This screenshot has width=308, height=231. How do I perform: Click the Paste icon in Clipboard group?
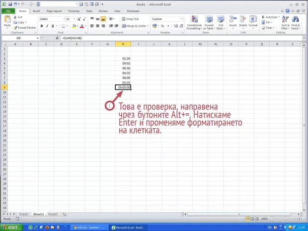pos(7,20)
